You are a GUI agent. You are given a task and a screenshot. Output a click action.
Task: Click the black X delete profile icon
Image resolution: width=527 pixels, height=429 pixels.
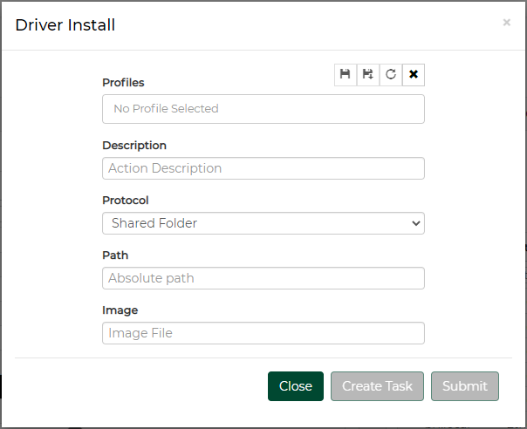click(414, 75)
